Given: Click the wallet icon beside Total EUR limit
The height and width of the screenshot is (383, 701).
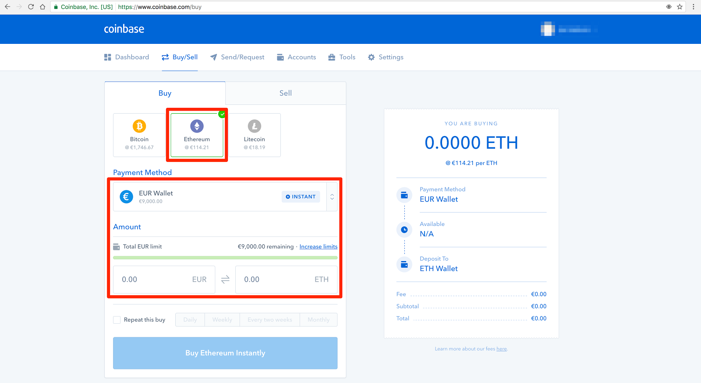Looking at the screenshot, I should coord(117,247).
